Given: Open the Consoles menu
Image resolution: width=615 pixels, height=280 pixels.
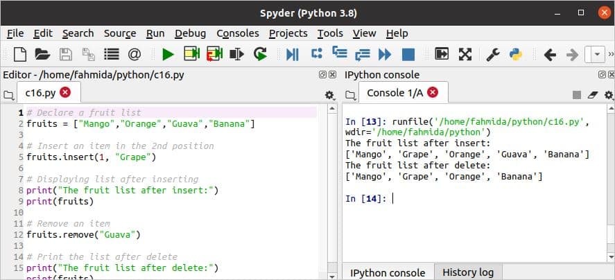Looking at the screenshot, I should point(238,34).
